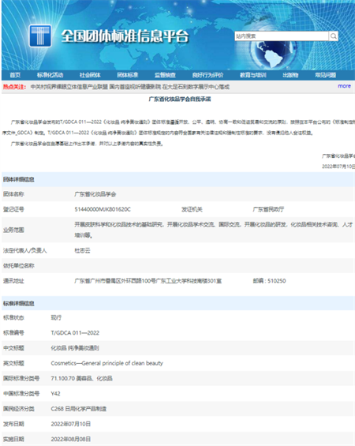Open the 标准化活动 menu item
355x446 pixels.
click(50, 75)
